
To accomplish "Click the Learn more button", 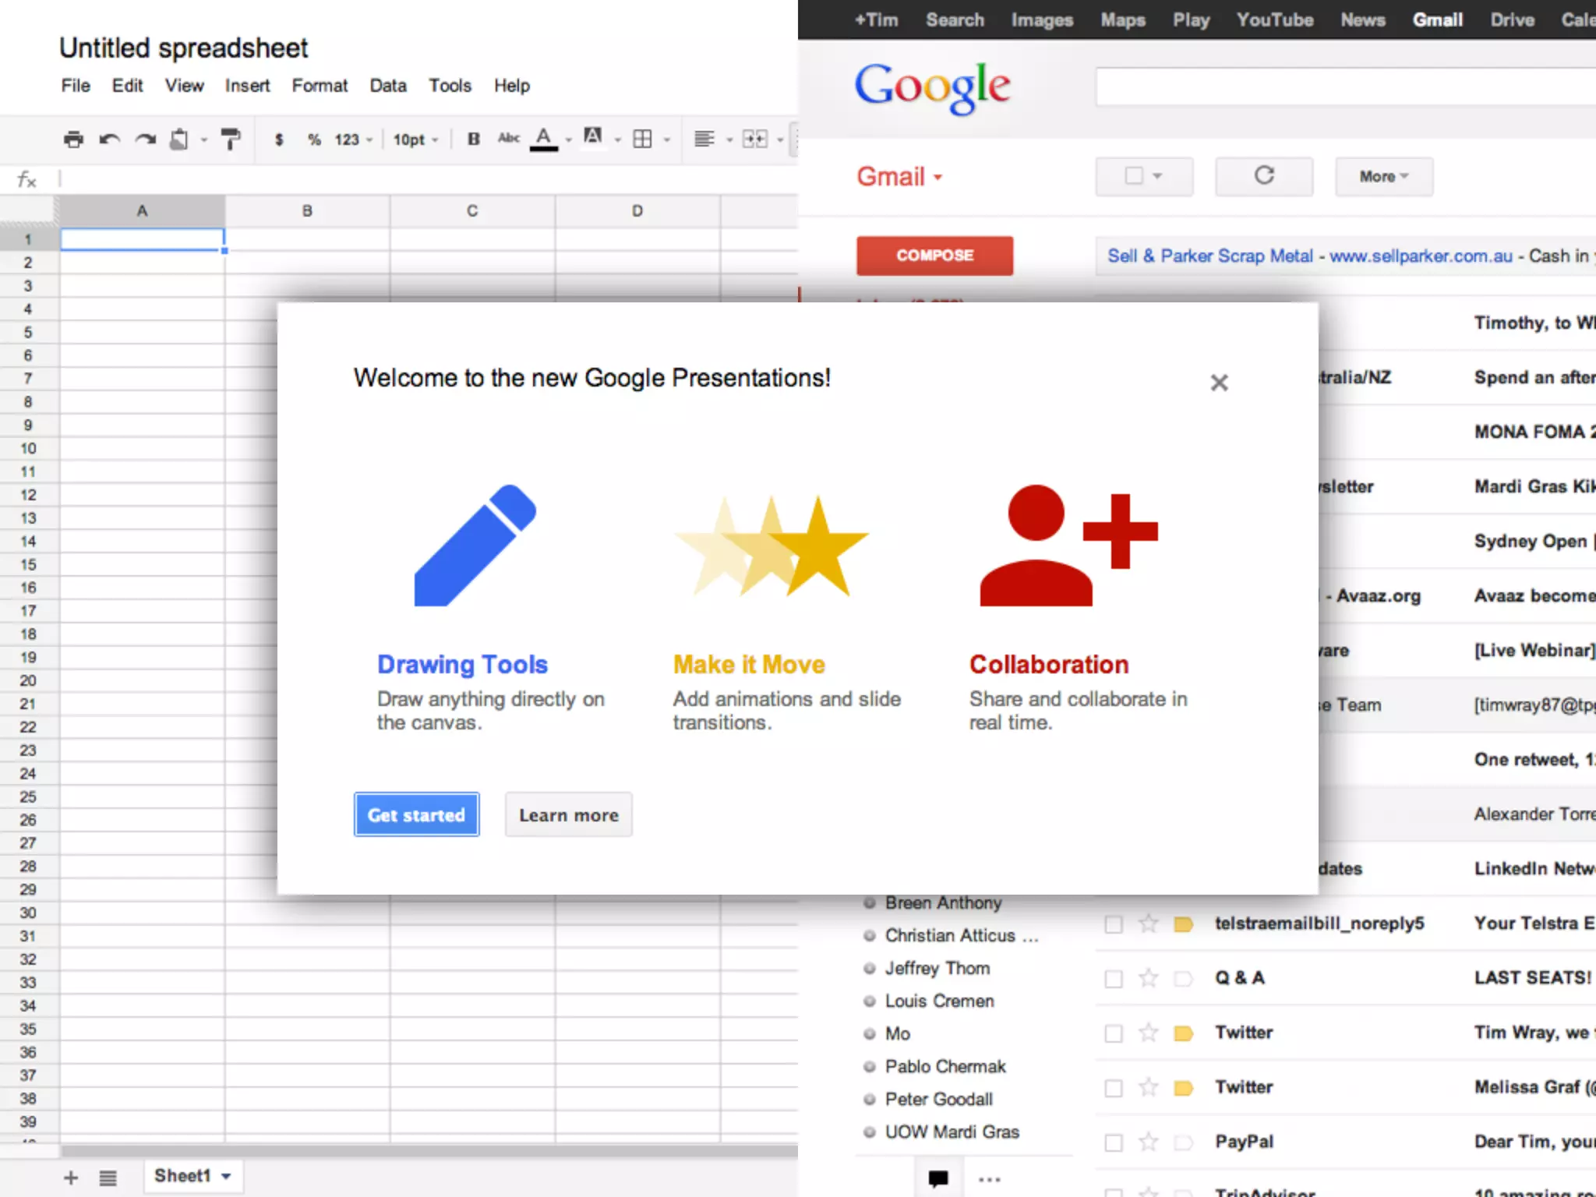I will click(x=568, y=815).
